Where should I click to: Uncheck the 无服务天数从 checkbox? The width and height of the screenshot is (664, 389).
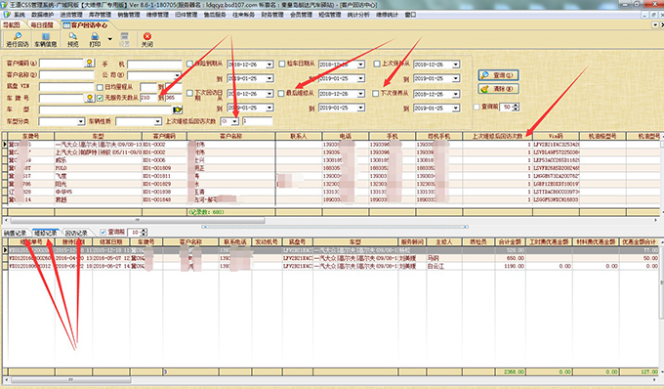[100, 98]
